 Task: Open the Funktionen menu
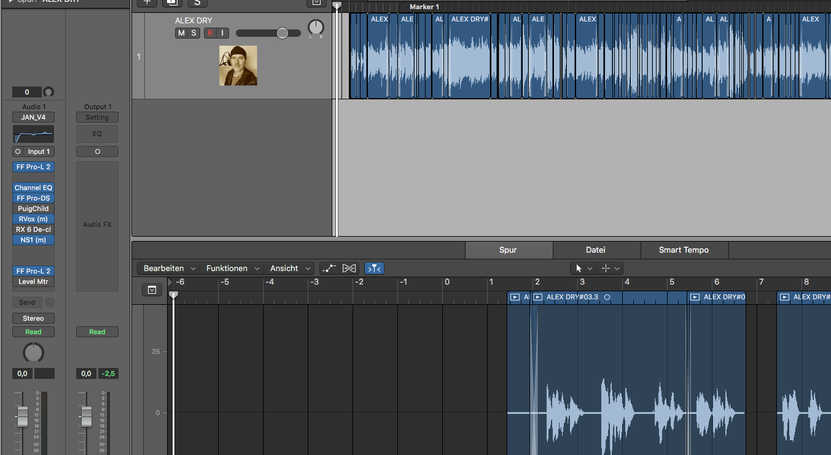tap(233, 268)
